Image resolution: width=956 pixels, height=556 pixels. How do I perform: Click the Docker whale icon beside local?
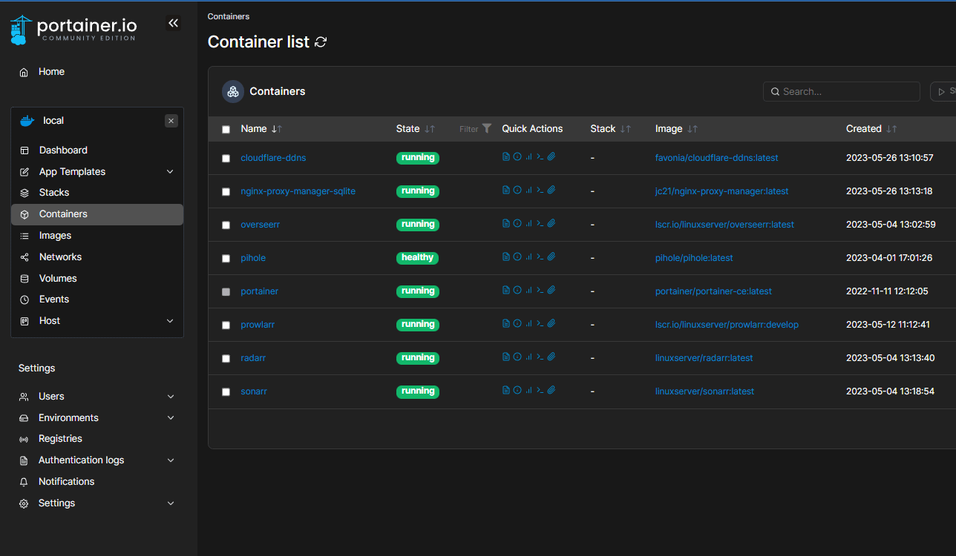tap(27, 121)
